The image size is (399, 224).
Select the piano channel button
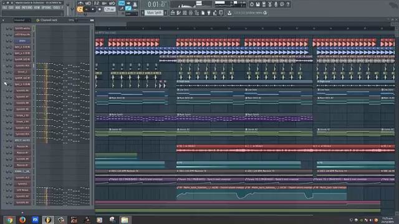[22, 40]
